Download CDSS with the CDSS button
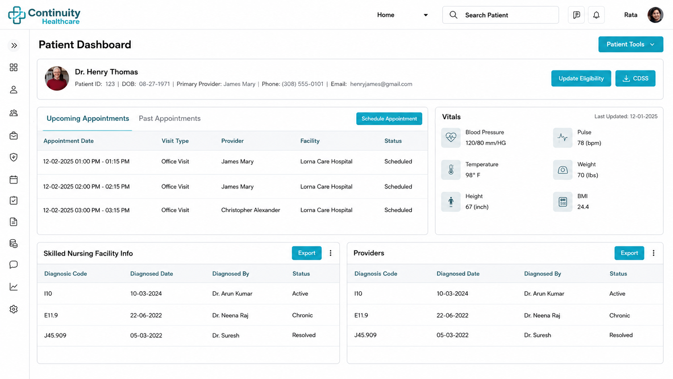 [x=635, y=79]
